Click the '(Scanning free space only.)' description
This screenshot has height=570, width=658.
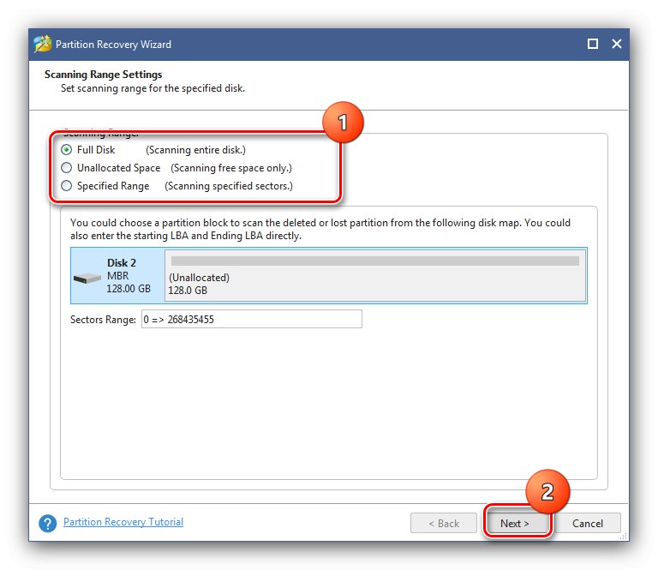click(x=231, y=168)
